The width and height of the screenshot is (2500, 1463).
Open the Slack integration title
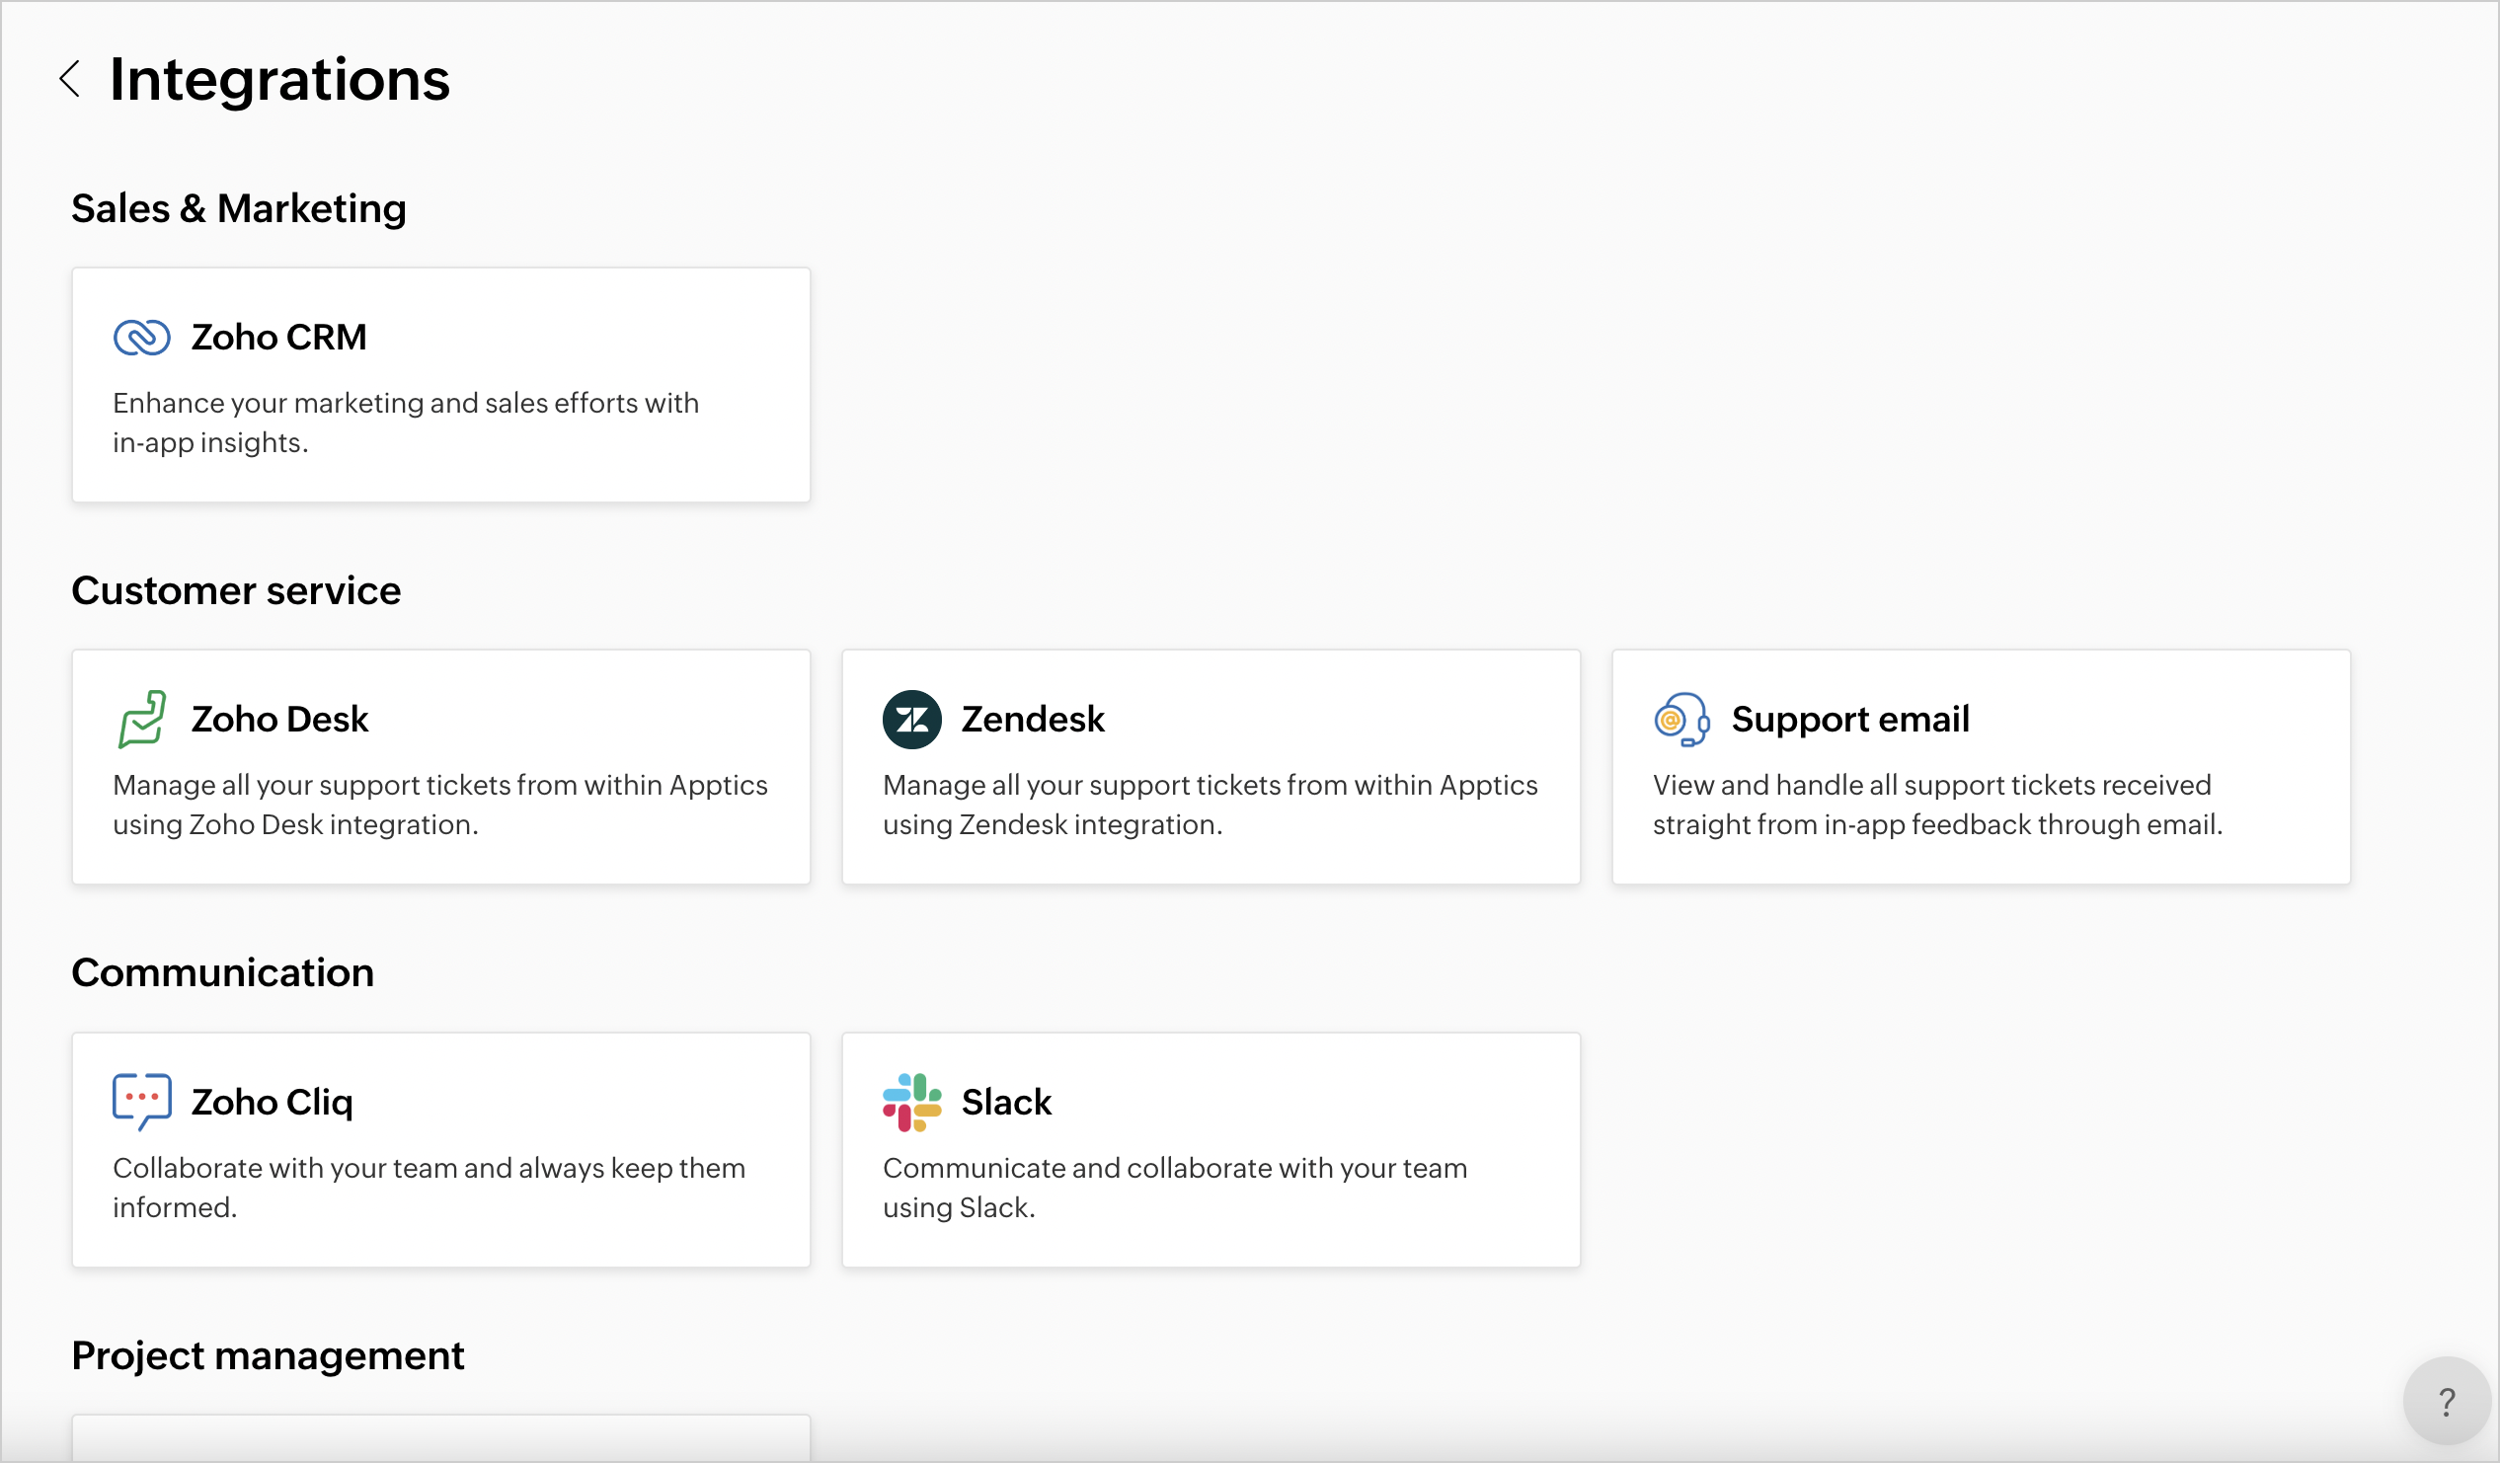1006,1102
